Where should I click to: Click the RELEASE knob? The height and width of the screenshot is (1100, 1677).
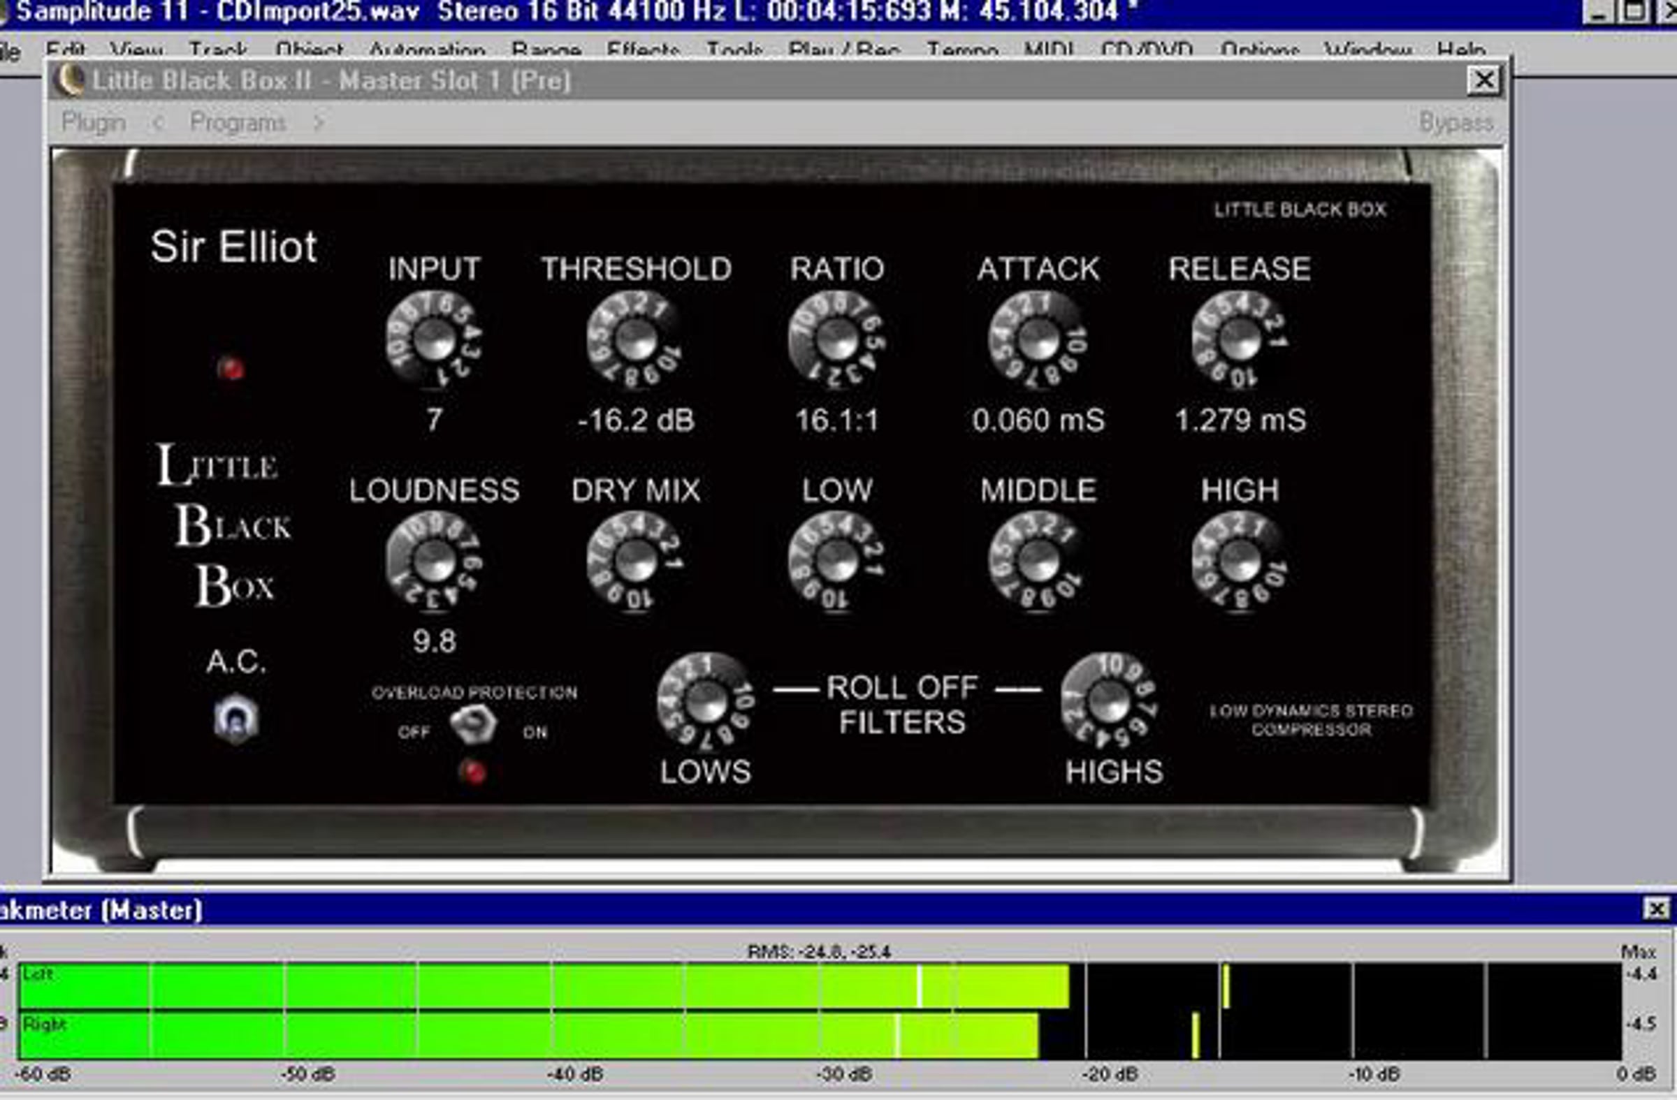(x=1240, y=340)
